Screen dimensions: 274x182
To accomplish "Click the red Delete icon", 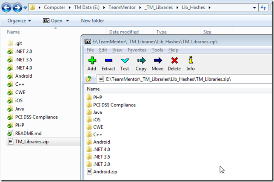I will tap(174, 62).
